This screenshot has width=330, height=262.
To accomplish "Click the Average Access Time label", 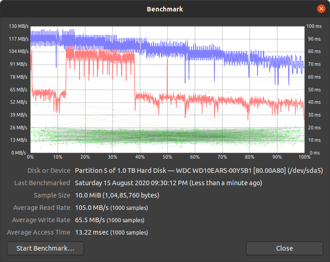I will coord(38,232).
